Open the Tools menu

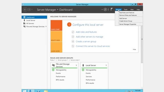(126, 9)
